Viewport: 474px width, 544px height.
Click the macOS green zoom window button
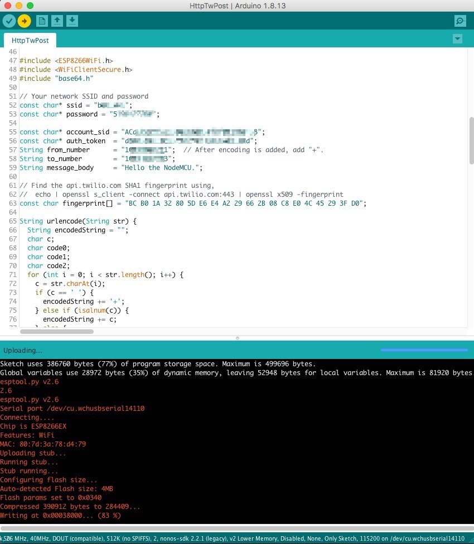[30, 6]
